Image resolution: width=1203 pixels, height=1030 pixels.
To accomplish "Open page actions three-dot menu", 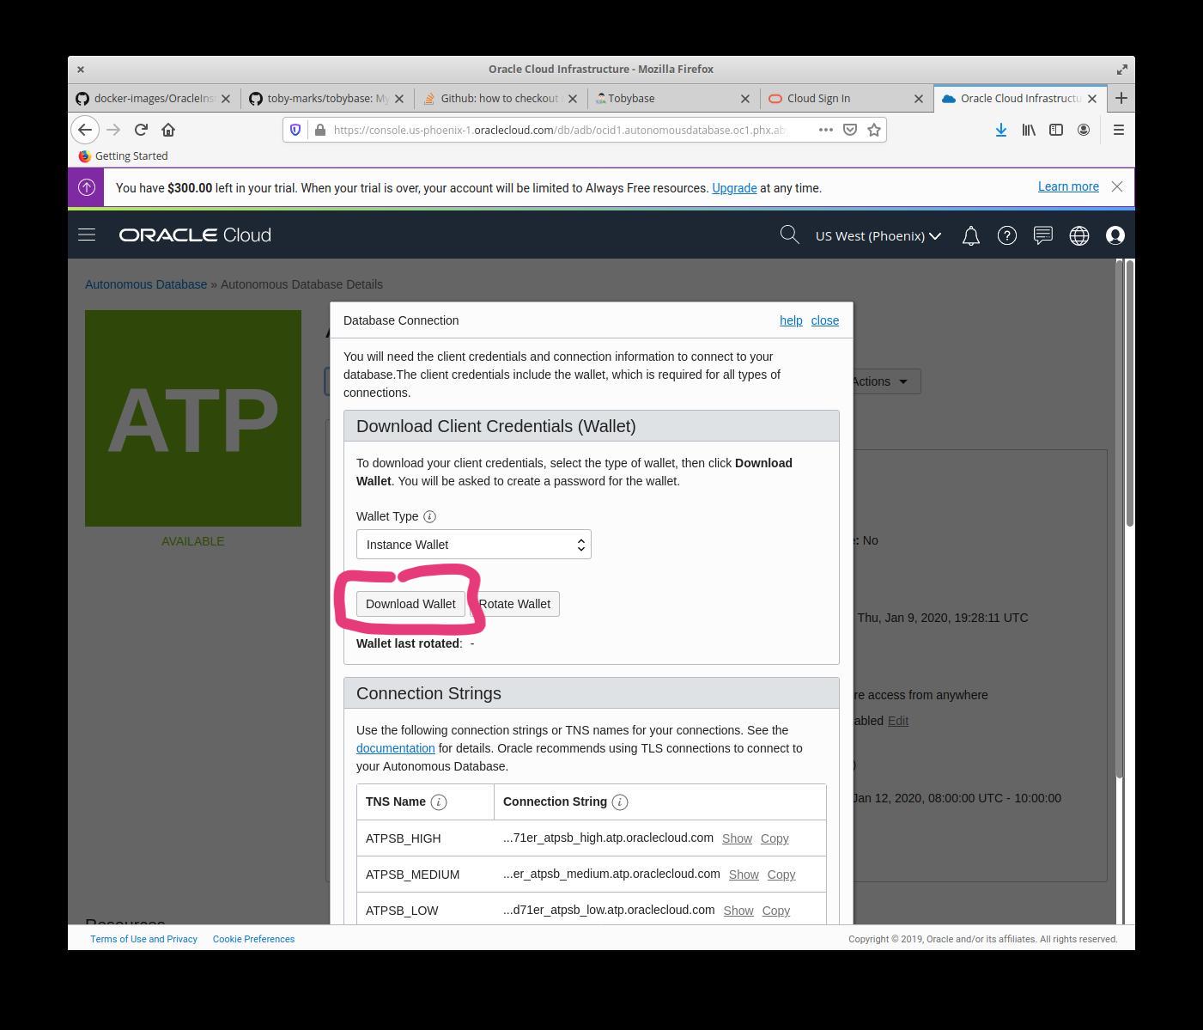I will (x=825, y=130).
